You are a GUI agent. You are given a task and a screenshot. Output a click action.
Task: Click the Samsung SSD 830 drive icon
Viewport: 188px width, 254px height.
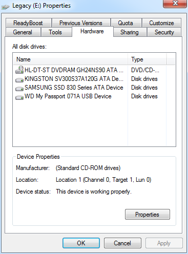(x=19, y=89)
